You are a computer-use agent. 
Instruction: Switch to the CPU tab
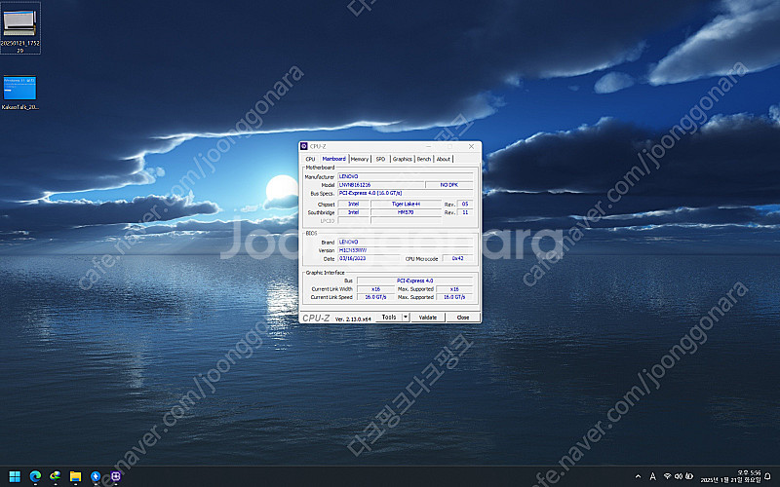(310, 159)
